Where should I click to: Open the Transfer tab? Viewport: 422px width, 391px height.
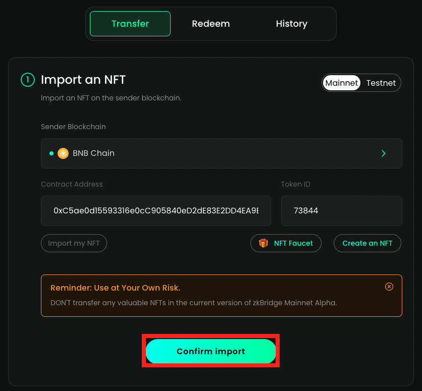click(x=130, y=24)
